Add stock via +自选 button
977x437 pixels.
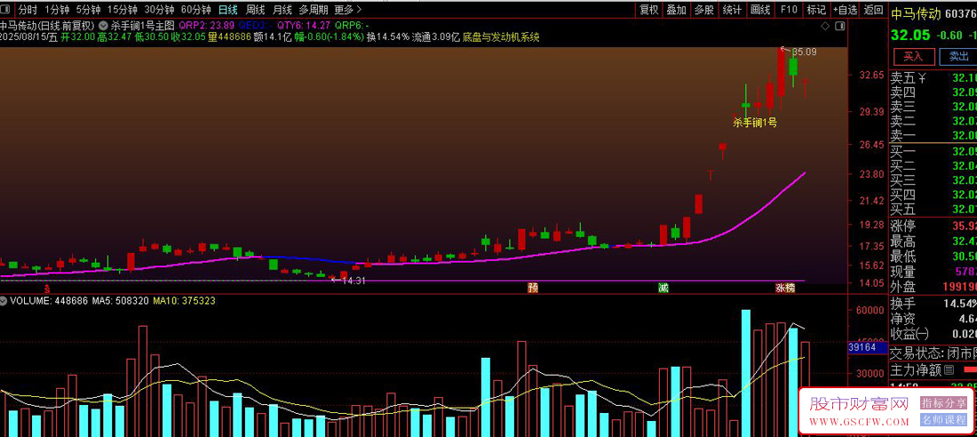click(845, 10)
